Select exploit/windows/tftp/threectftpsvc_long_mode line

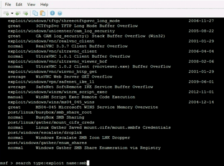pos(64,21)
